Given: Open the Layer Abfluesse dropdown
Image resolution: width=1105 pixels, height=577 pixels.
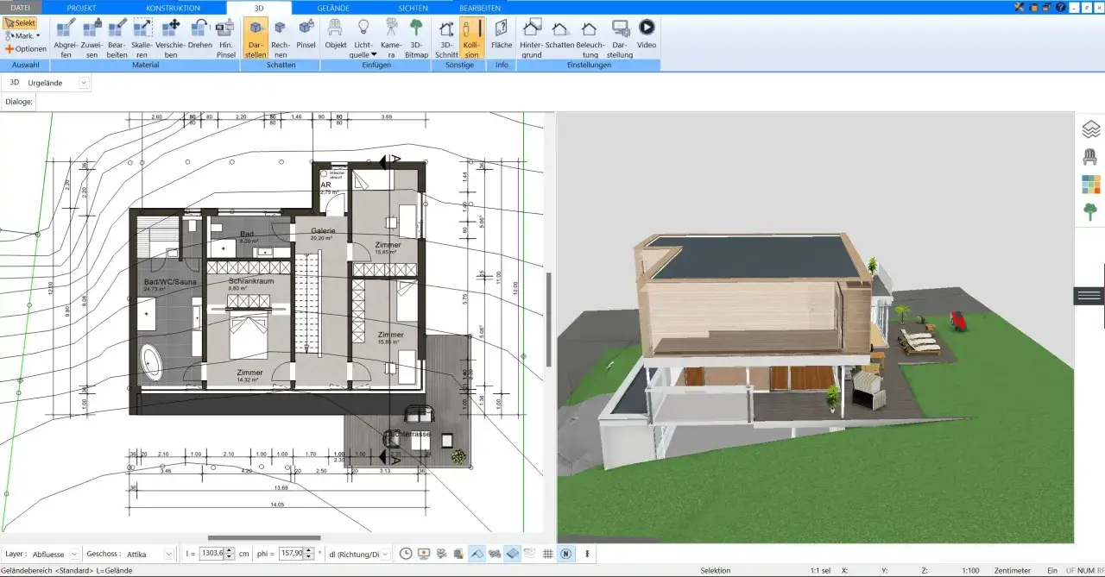Looking at the screenshot, I should pos(74,554).
